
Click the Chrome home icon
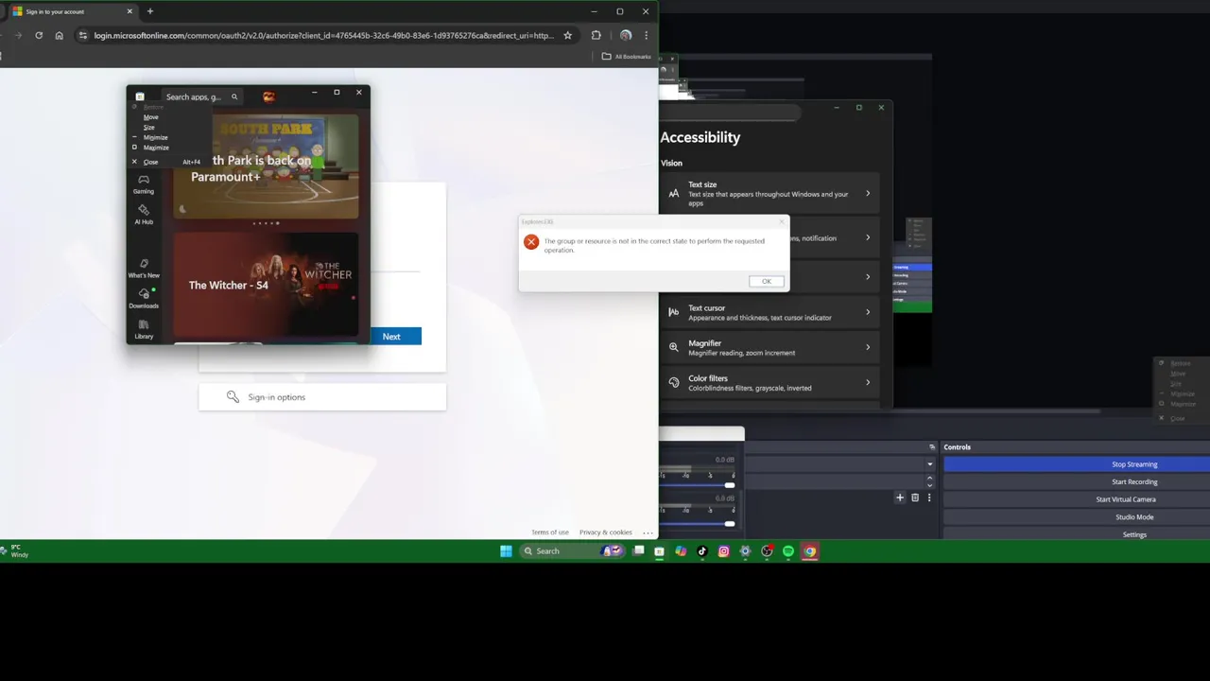59,35
